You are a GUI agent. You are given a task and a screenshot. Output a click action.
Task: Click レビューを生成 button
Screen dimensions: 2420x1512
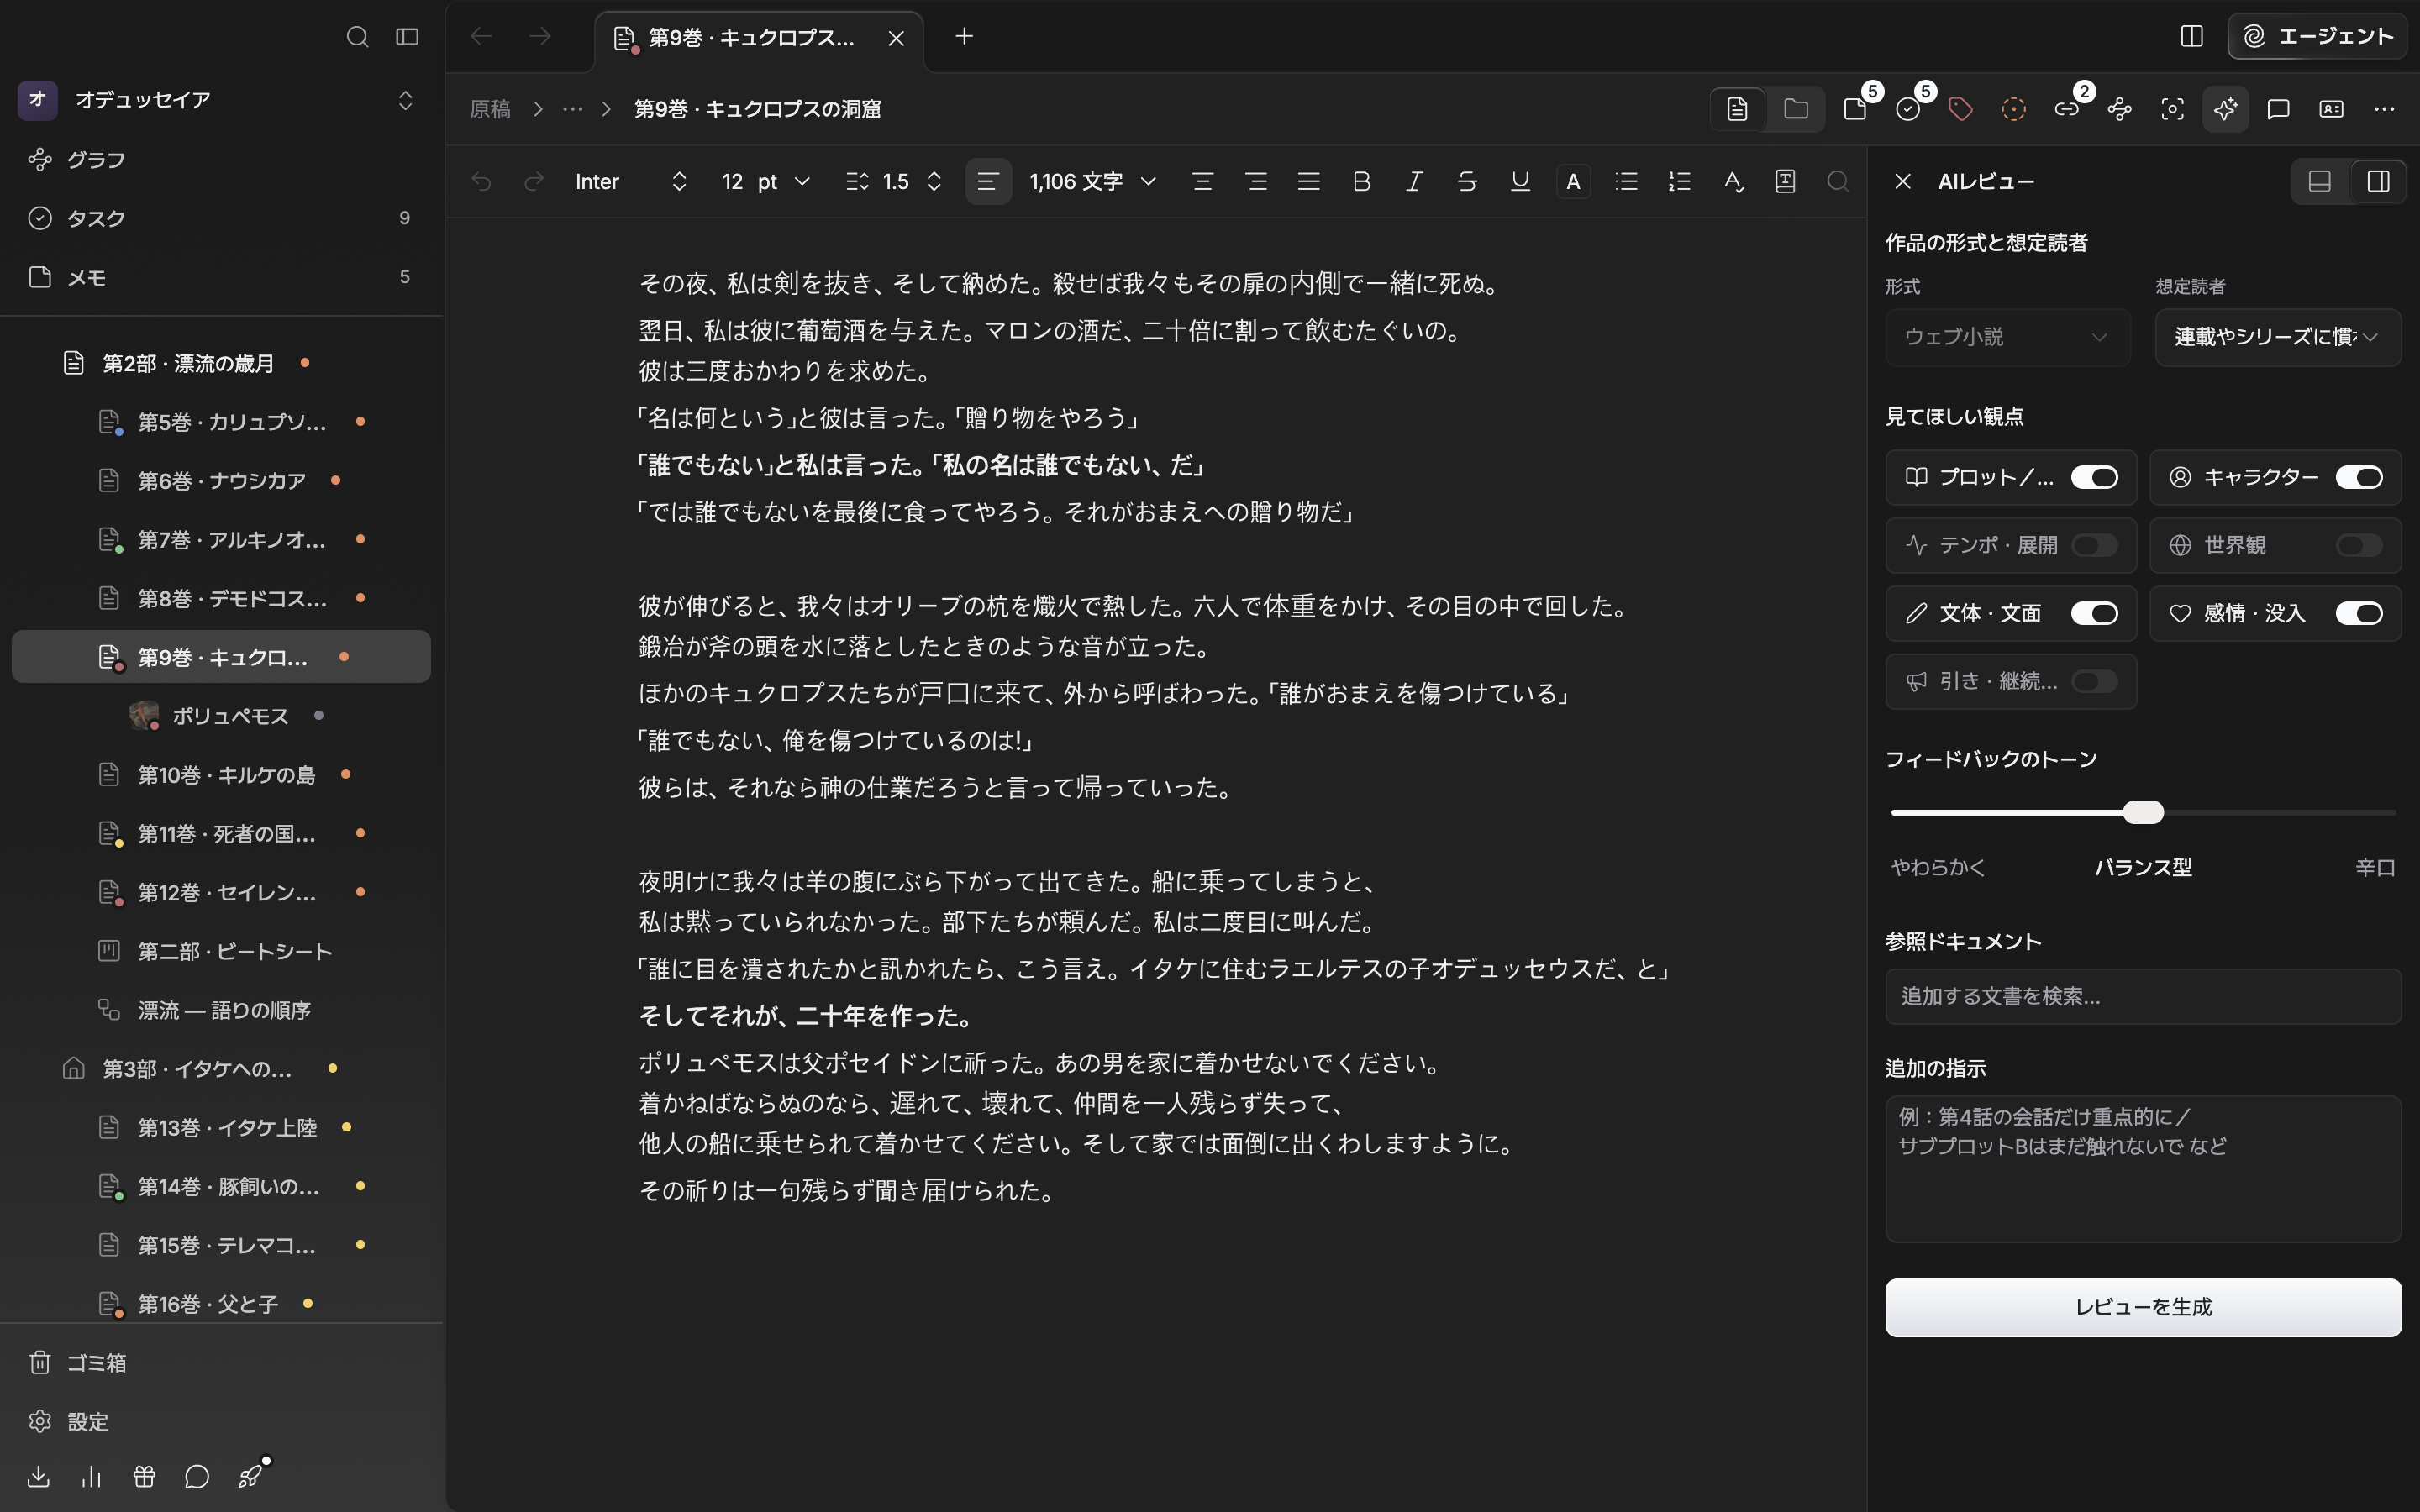[x=2143, y=1307]
